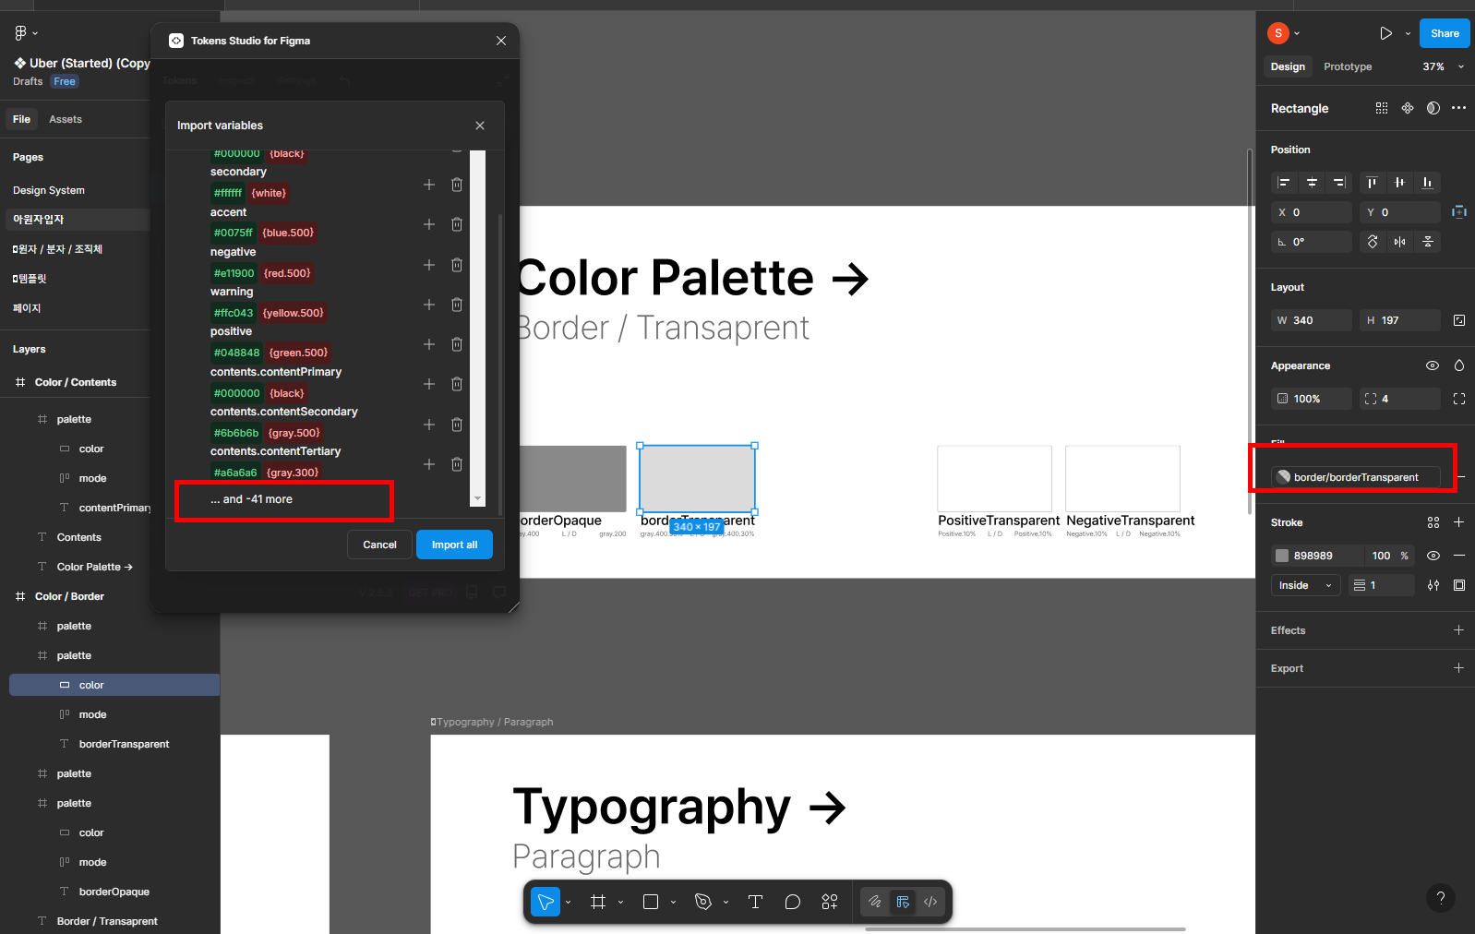Select the Move tool in bottom toolbar
Viewport: 1475px width, 934px height.
point(546,902)
